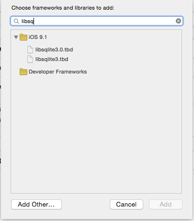
Task: Choose the libsqlite3.0.tbd library name
Action: point(54,49)
